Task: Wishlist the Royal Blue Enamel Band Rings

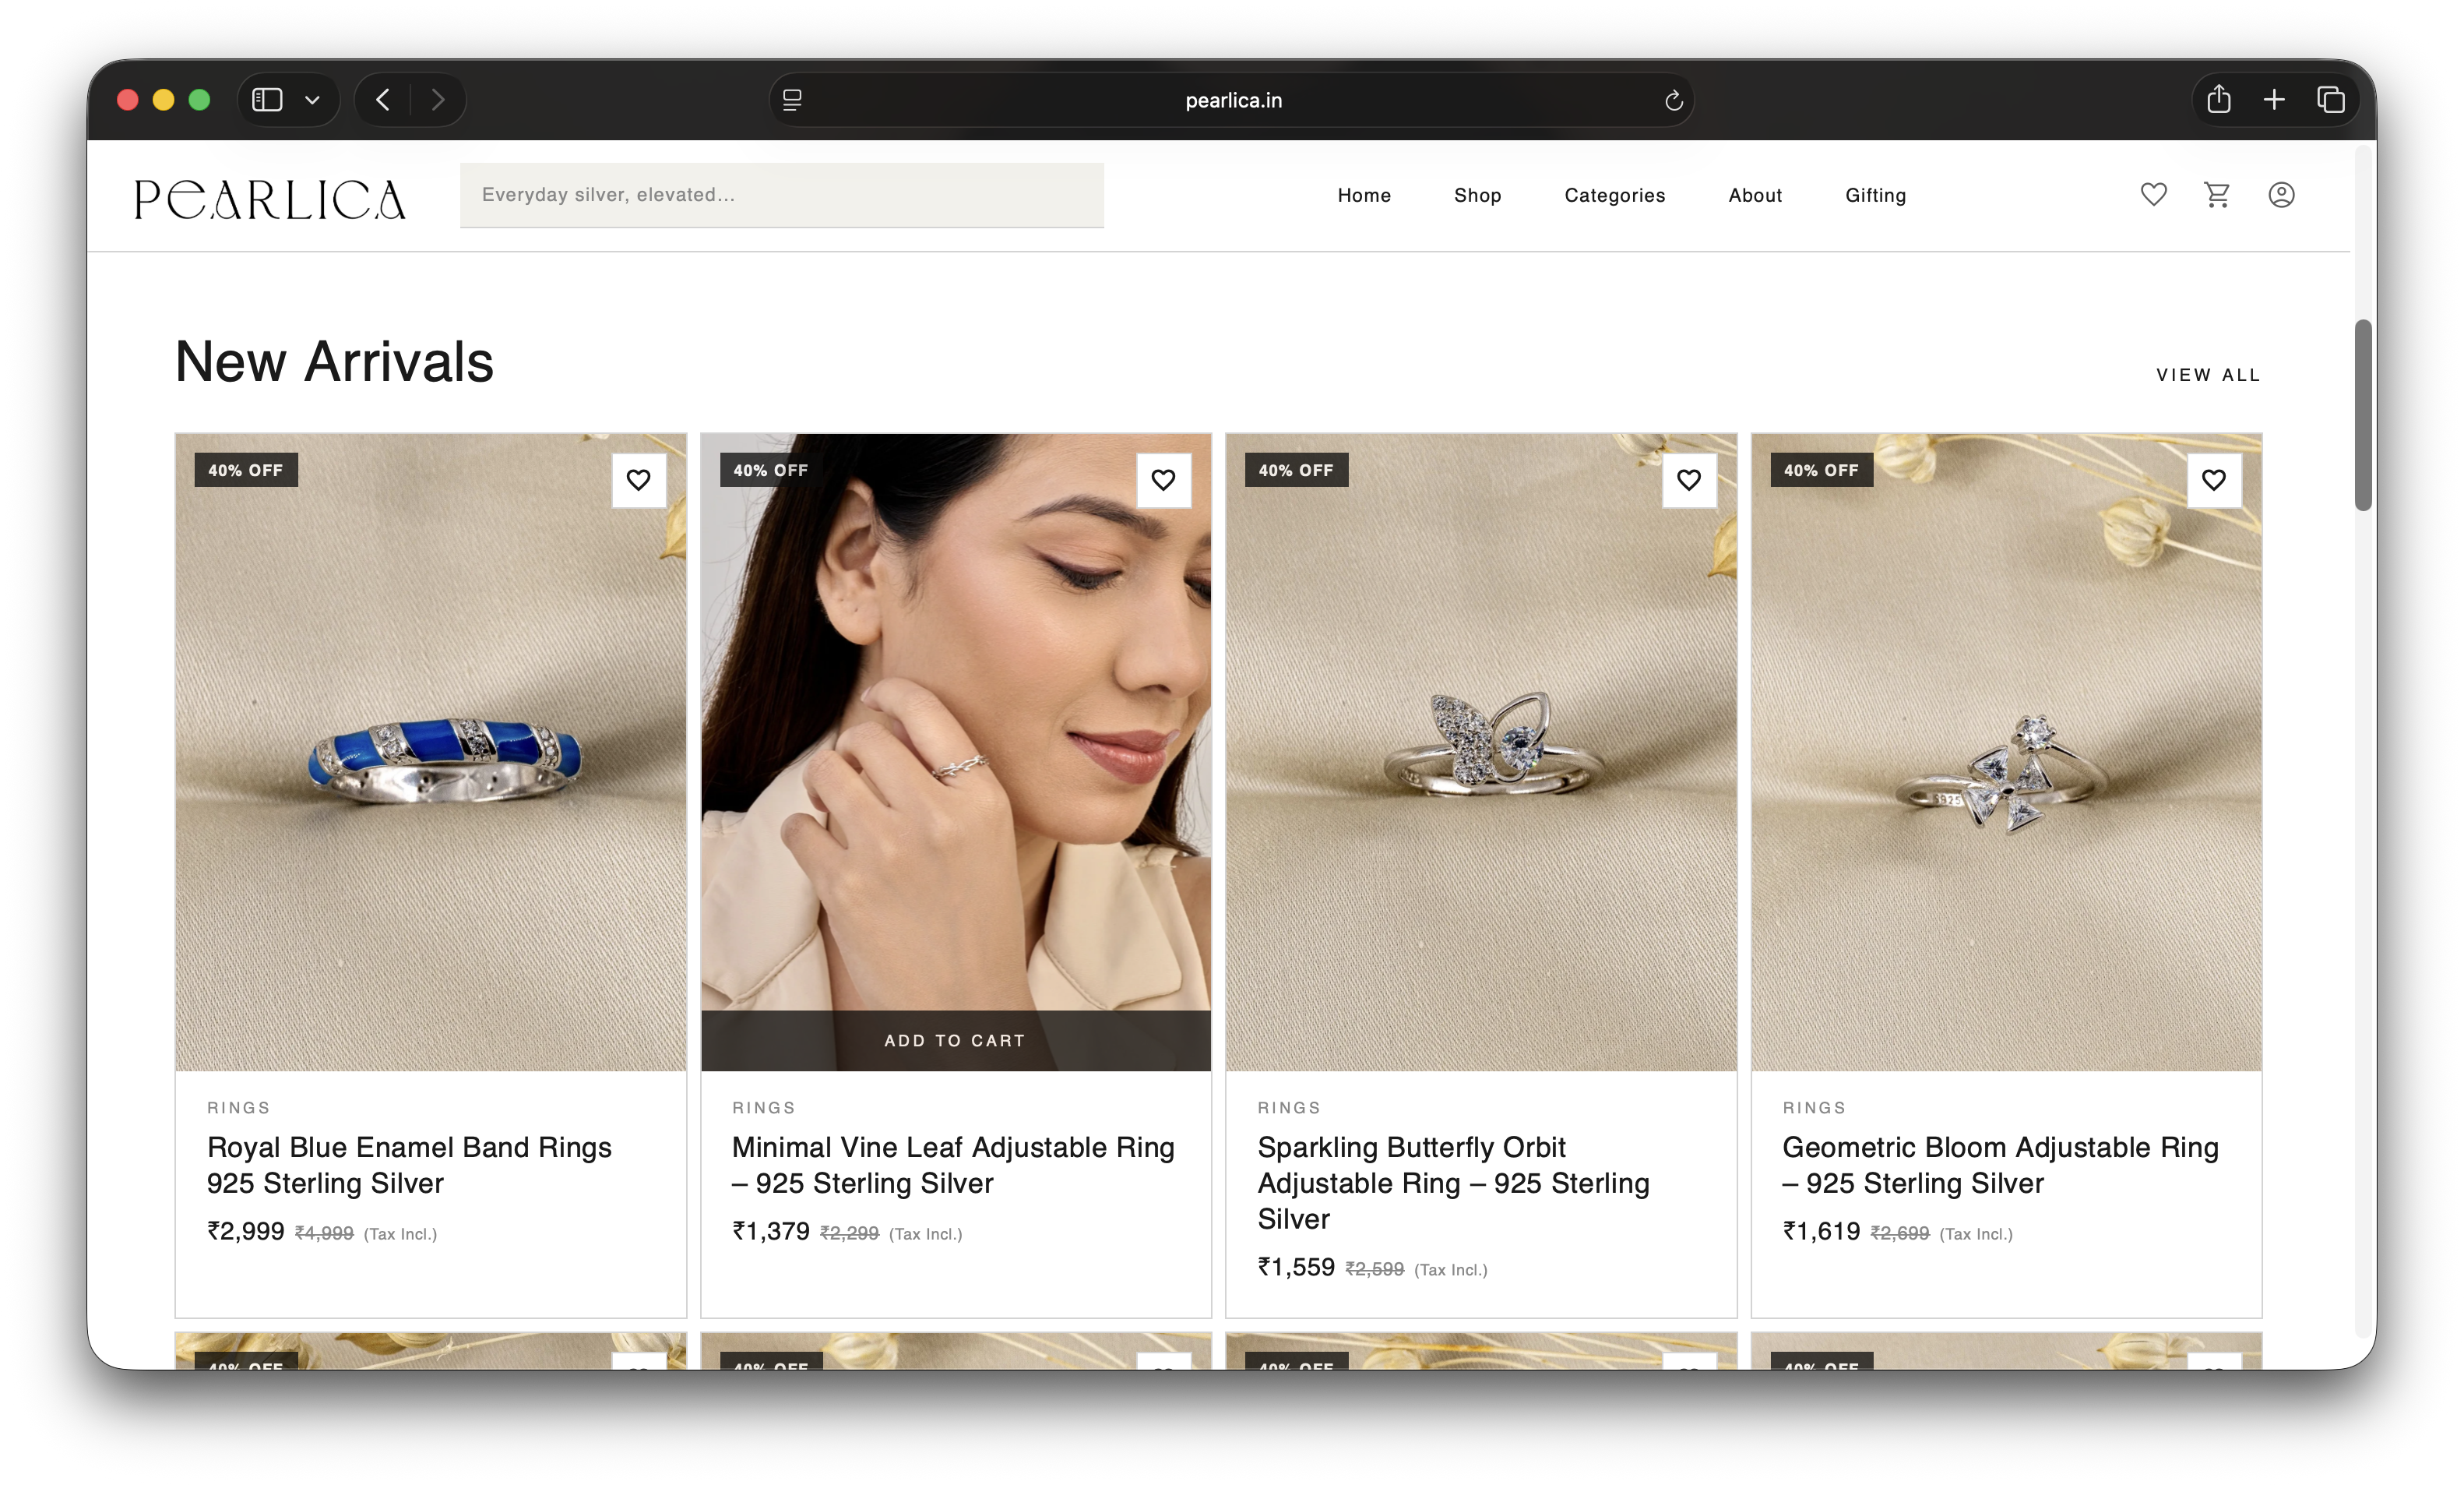Action: [x=638, y=480]
